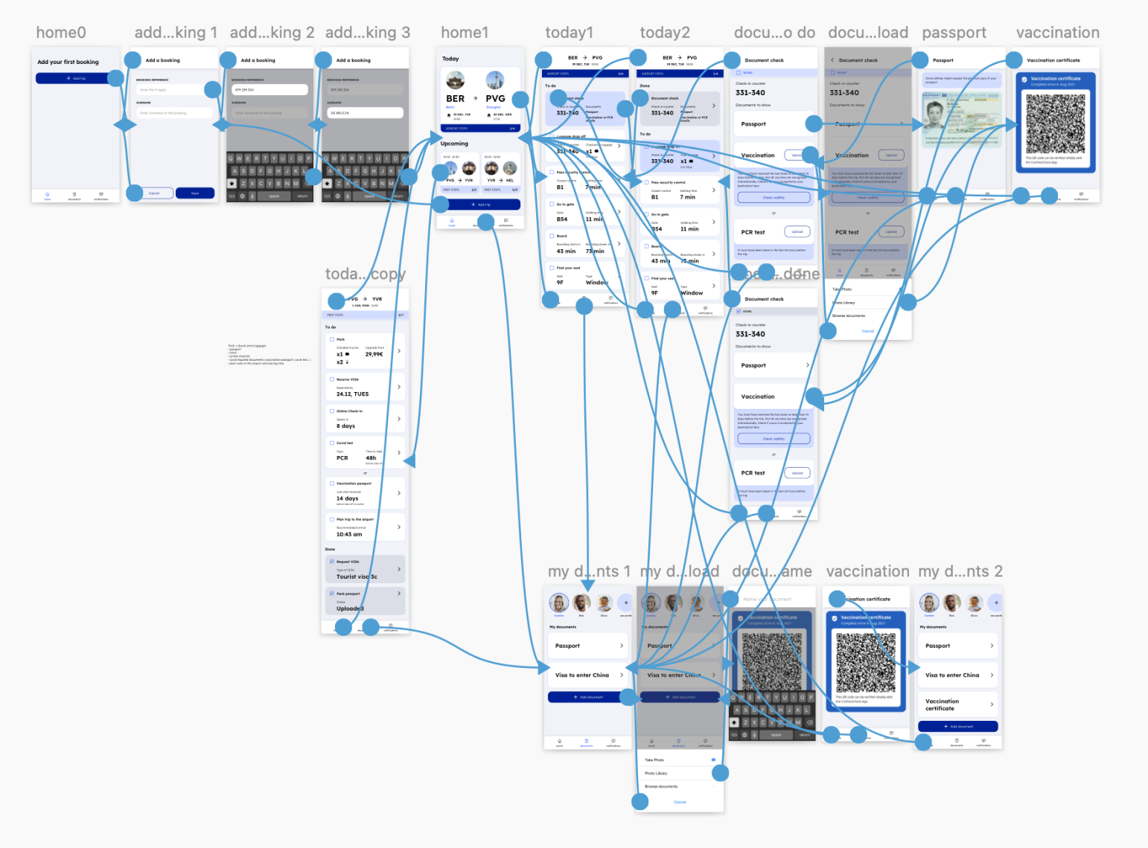Viewport: 1148px width, 848px height.
Task: Select Olivia avatar in my d...nts 1
Action: (x=605, y=603)
